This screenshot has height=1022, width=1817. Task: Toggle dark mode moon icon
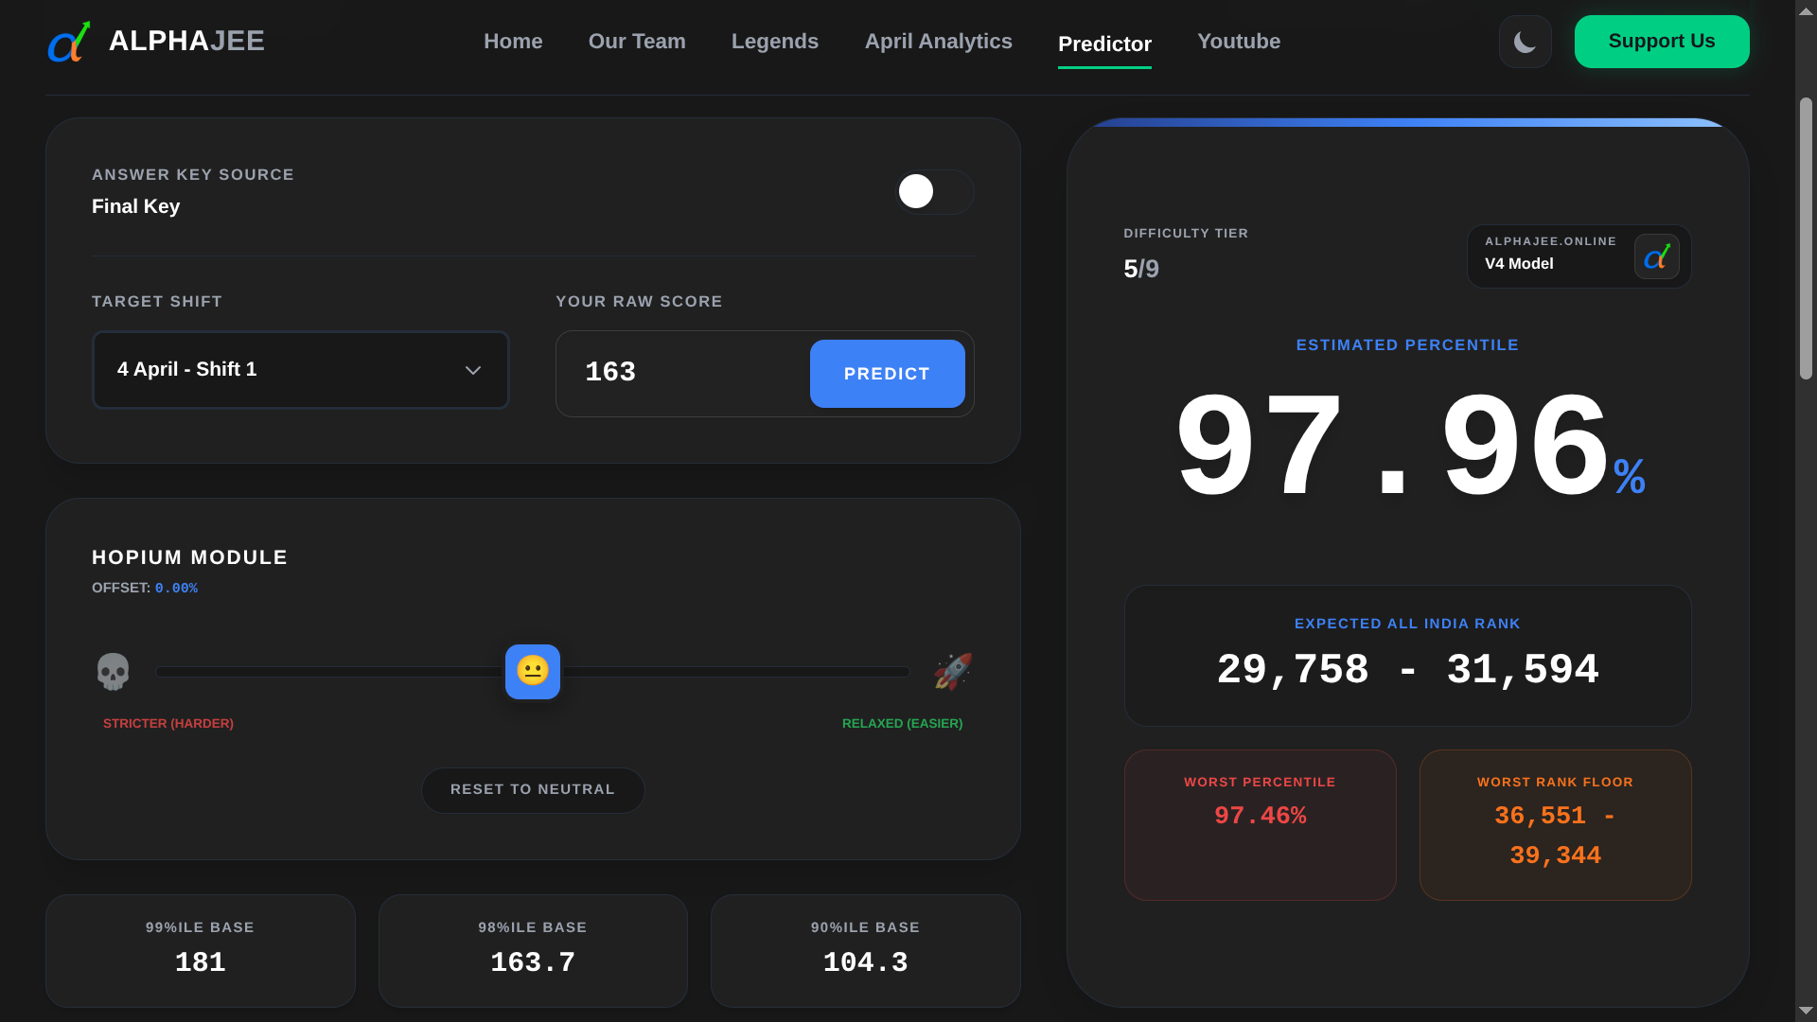(1525, 42)
